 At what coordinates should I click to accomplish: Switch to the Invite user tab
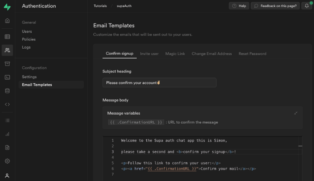(149, 54)
